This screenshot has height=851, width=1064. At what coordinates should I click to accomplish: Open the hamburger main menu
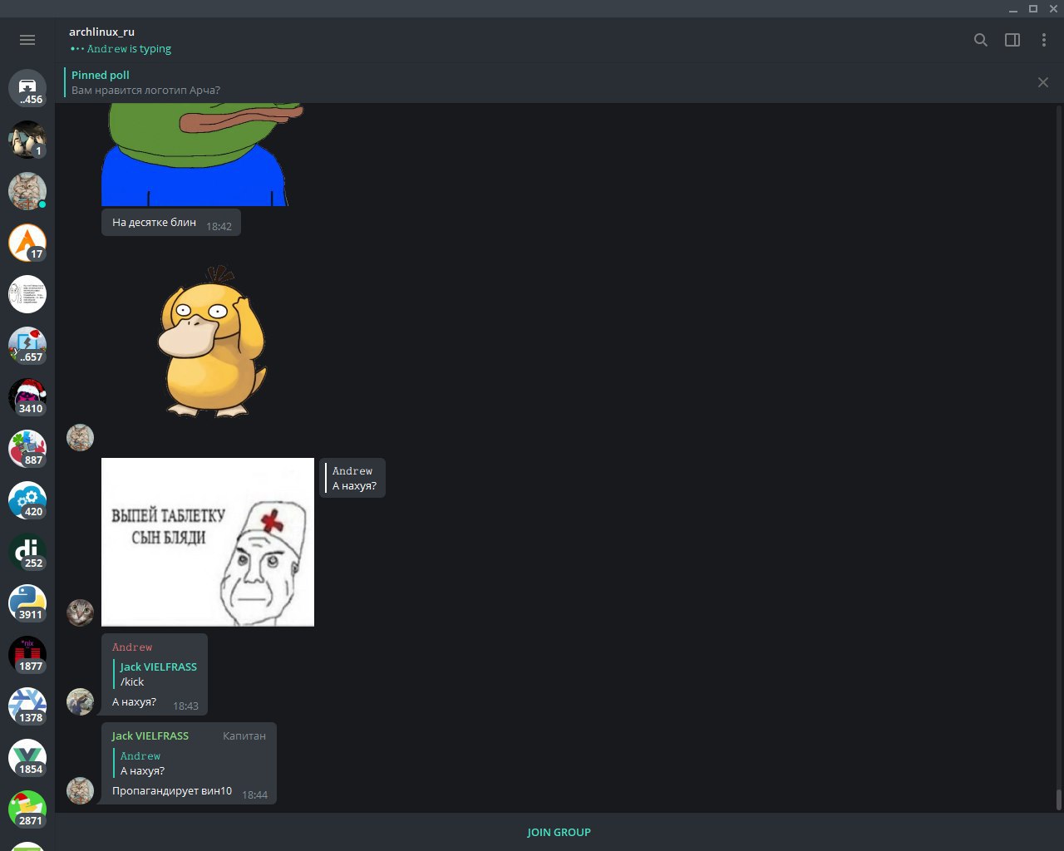pyautogui.click(x=27, y=40)
